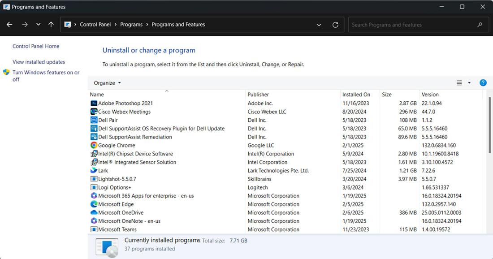Open View installed updates link

pyautogui.click(x=39, y=62)
